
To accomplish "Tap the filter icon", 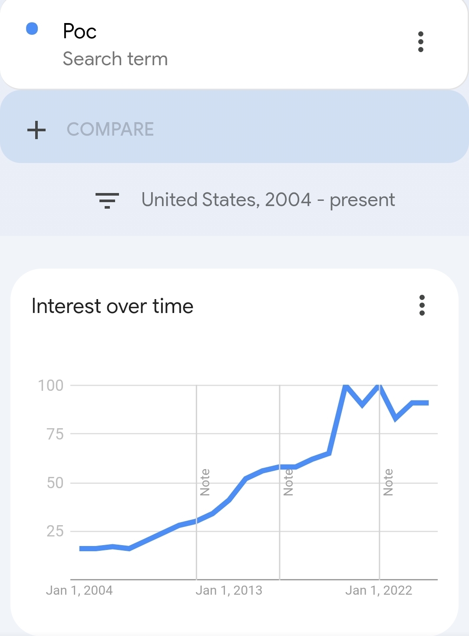I will tap(107, 200).
